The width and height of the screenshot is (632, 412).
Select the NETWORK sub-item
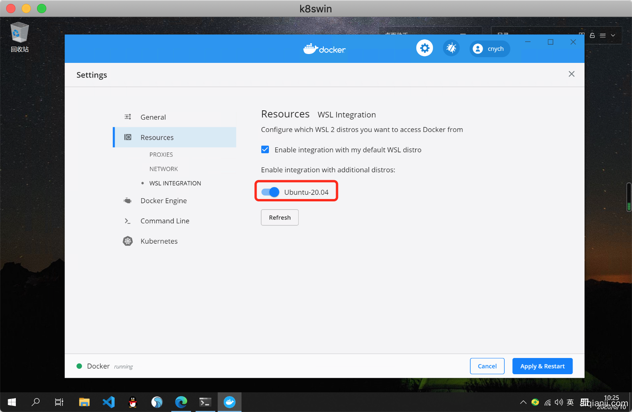click(x=164, y=169)
